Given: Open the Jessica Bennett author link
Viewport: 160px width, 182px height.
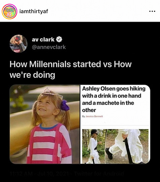Looking at the screenshot, I should (x=94, y=116).
